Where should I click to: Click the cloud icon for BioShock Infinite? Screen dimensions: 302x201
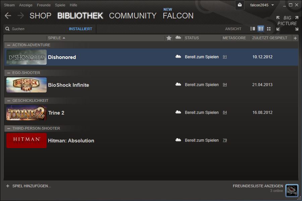[178, 84]
